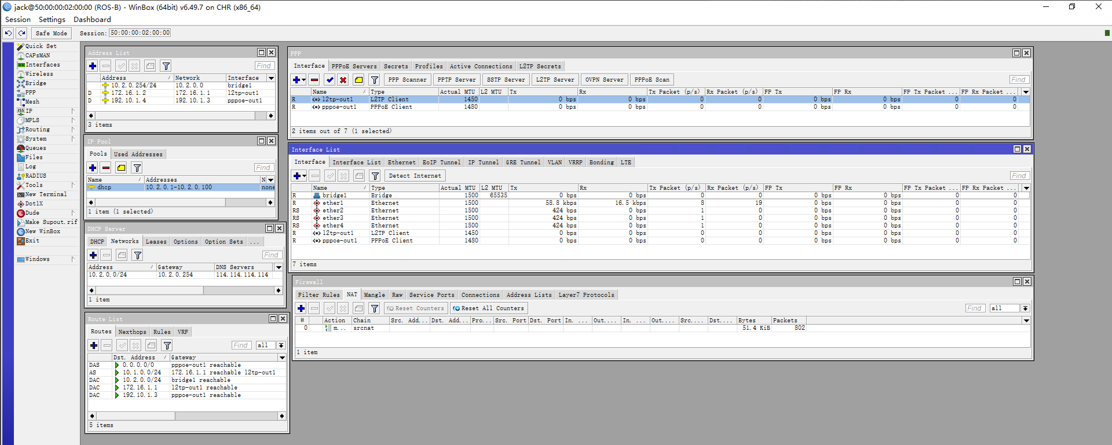The height and width of the screenshot is (445, 1112).
Task: Click the red remove minus in PPP window
Action: point(314,80)
